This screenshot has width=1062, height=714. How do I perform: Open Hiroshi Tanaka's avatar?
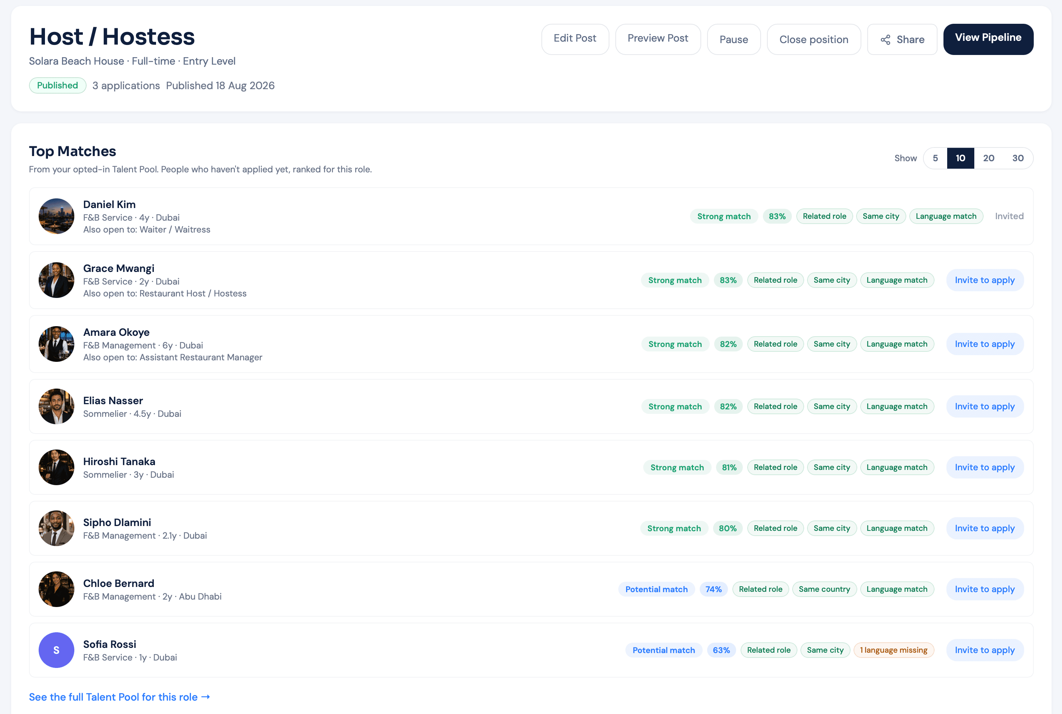coord(56,467)
